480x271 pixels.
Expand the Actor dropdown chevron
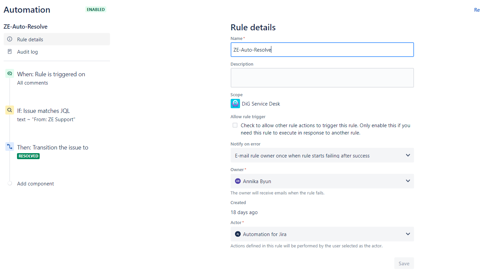pos(408,234)
